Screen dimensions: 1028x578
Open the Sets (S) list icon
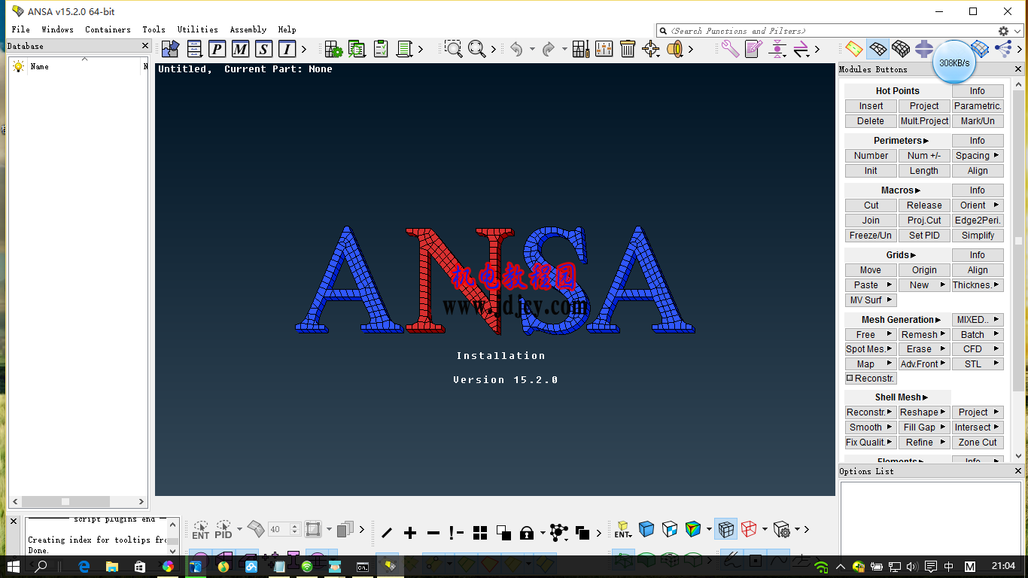click(x=263, y=50)
